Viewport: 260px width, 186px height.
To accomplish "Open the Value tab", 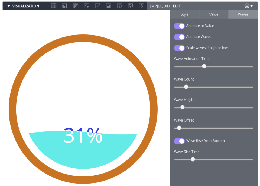I will pyautogui.click(x=214, y=14).
